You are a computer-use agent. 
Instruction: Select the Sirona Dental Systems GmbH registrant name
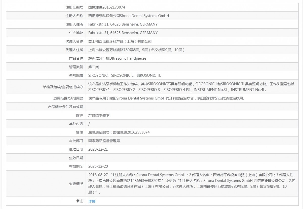(x=129, y=16)
